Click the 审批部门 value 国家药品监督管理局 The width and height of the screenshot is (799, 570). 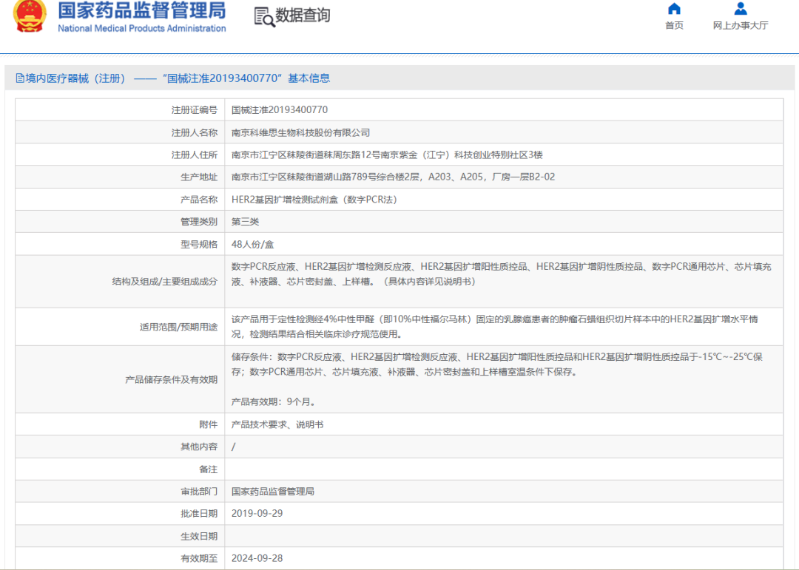pyautogui.click(x=273, y=492)
